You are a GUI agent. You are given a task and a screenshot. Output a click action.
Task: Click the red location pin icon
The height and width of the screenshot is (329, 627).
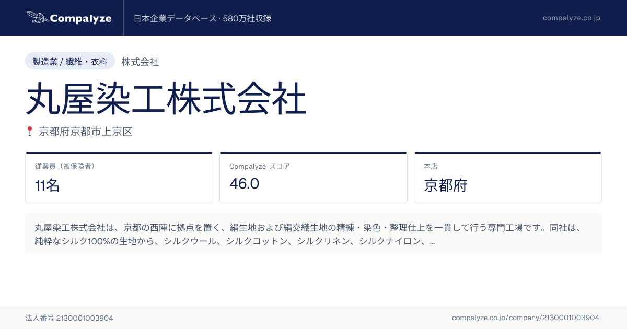pos(30,131)
